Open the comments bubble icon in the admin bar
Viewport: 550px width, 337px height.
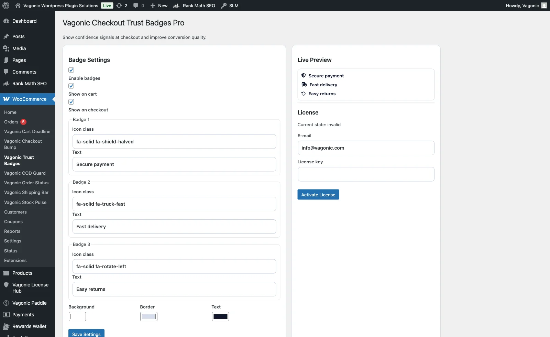(136, 6)
